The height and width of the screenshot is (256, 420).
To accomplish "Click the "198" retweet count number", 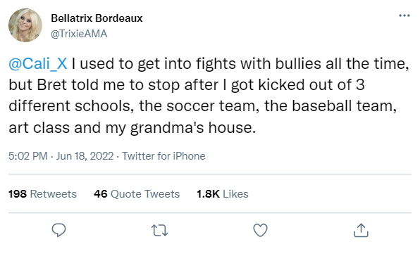I will click(18, 193).
